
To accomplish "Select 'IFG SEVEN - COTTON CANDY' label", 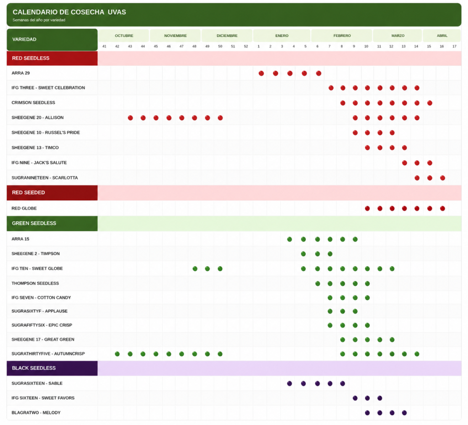I will (x=41, y=298).
